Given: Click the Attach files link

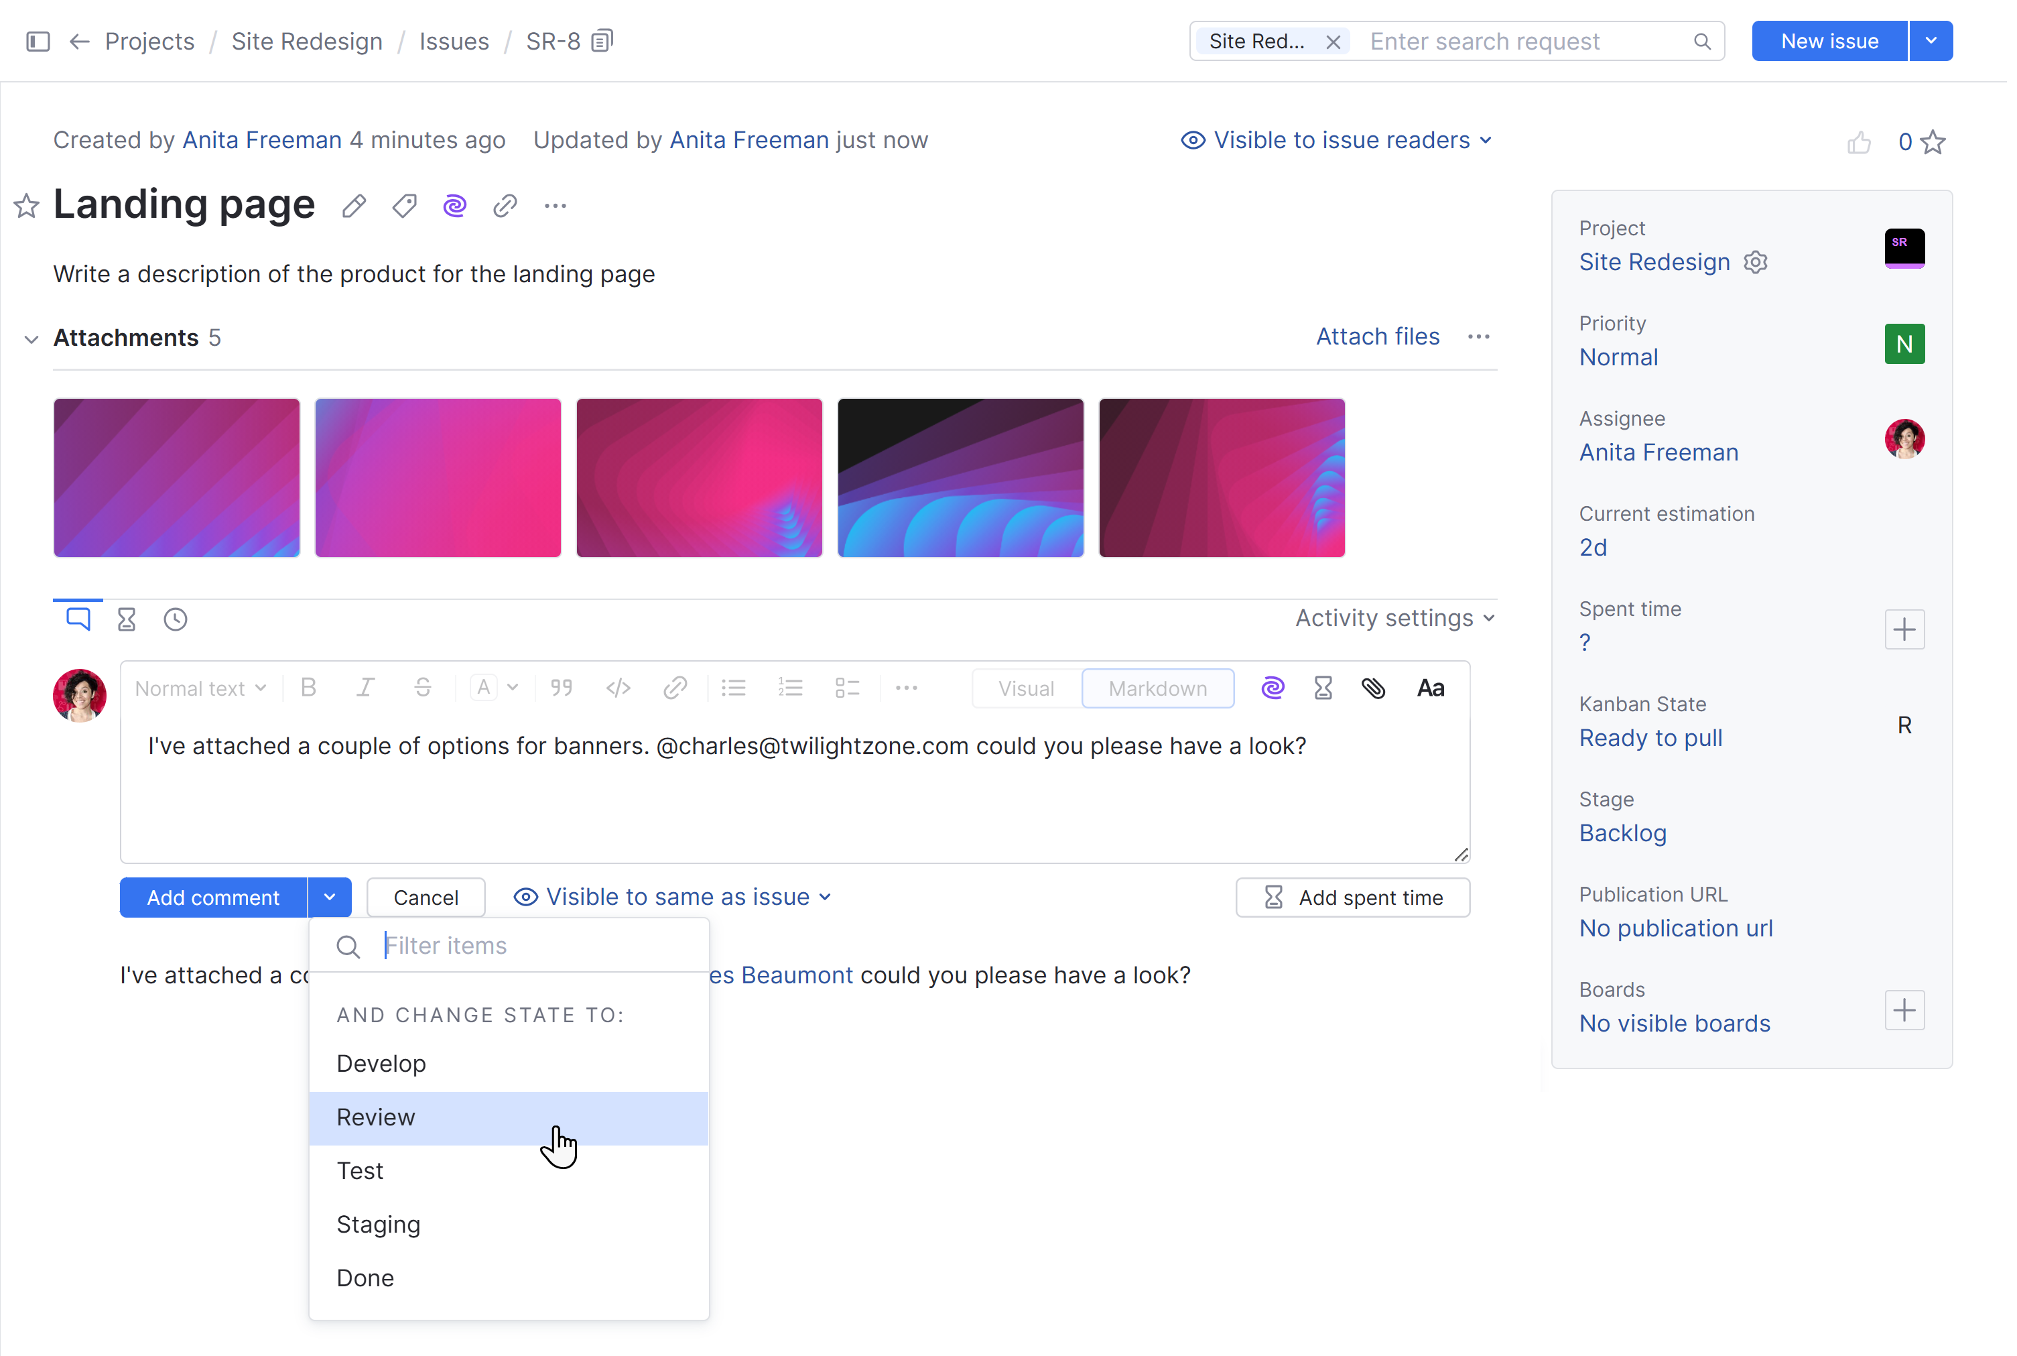Looking at the screenshot, I should coord(1377,336).
